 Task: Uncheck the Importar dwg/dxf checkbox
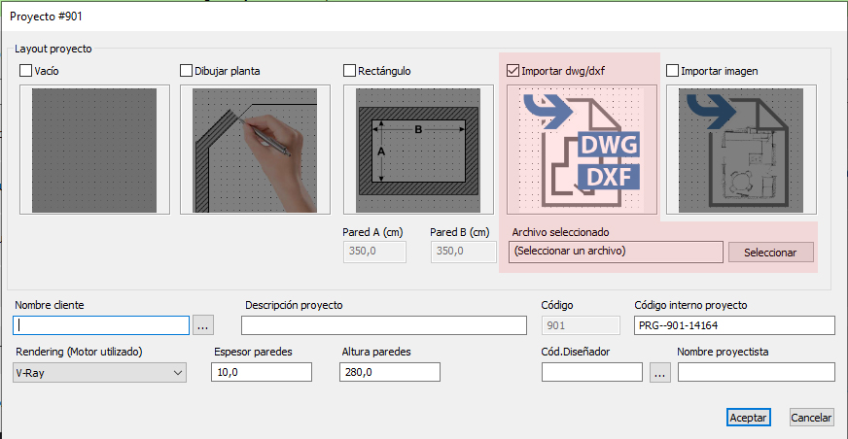click(x=512, y=71)
